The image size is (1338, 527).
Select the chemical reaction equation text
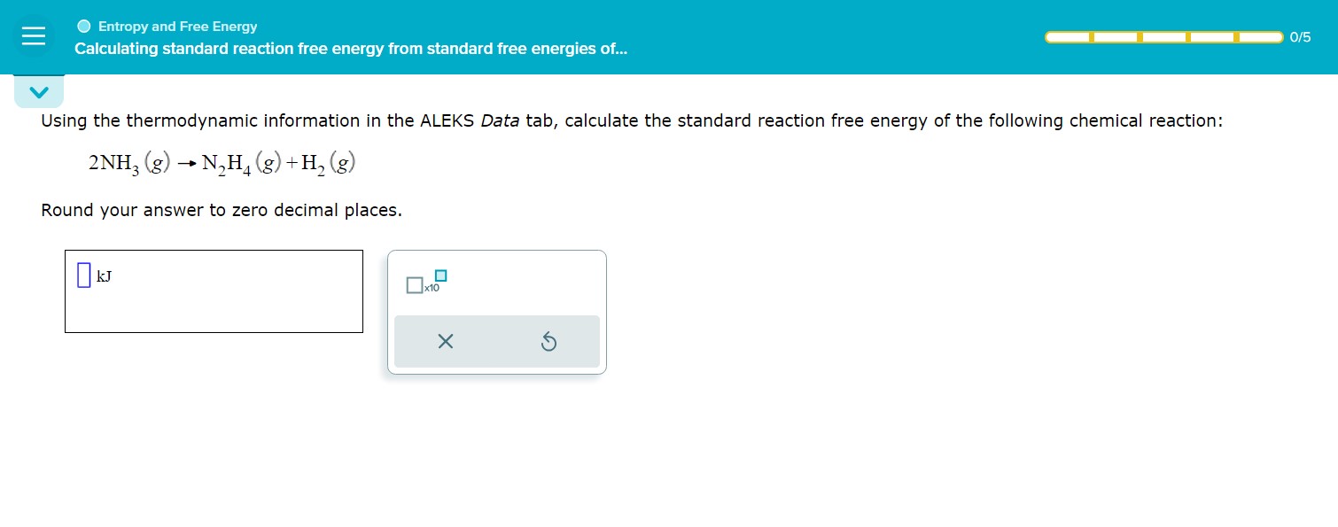220,162
